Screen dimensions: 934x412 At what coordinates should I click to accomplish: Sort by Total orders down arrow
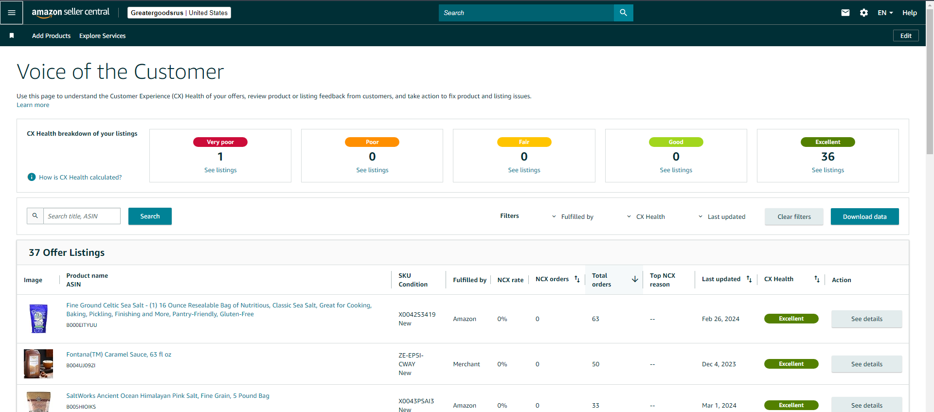[635, 279]
